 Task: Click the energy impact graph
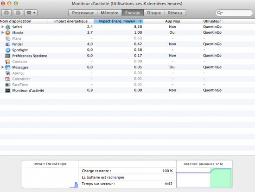point(50,178)
